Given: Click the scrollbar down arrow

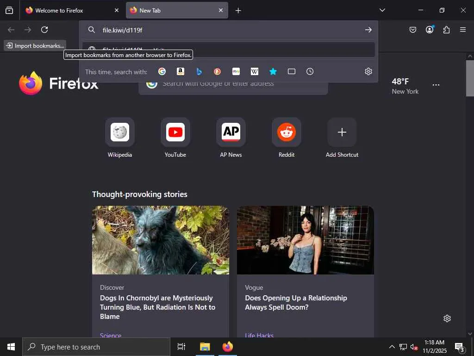Looking at the screenshot, I should click(x=470, y=334).
